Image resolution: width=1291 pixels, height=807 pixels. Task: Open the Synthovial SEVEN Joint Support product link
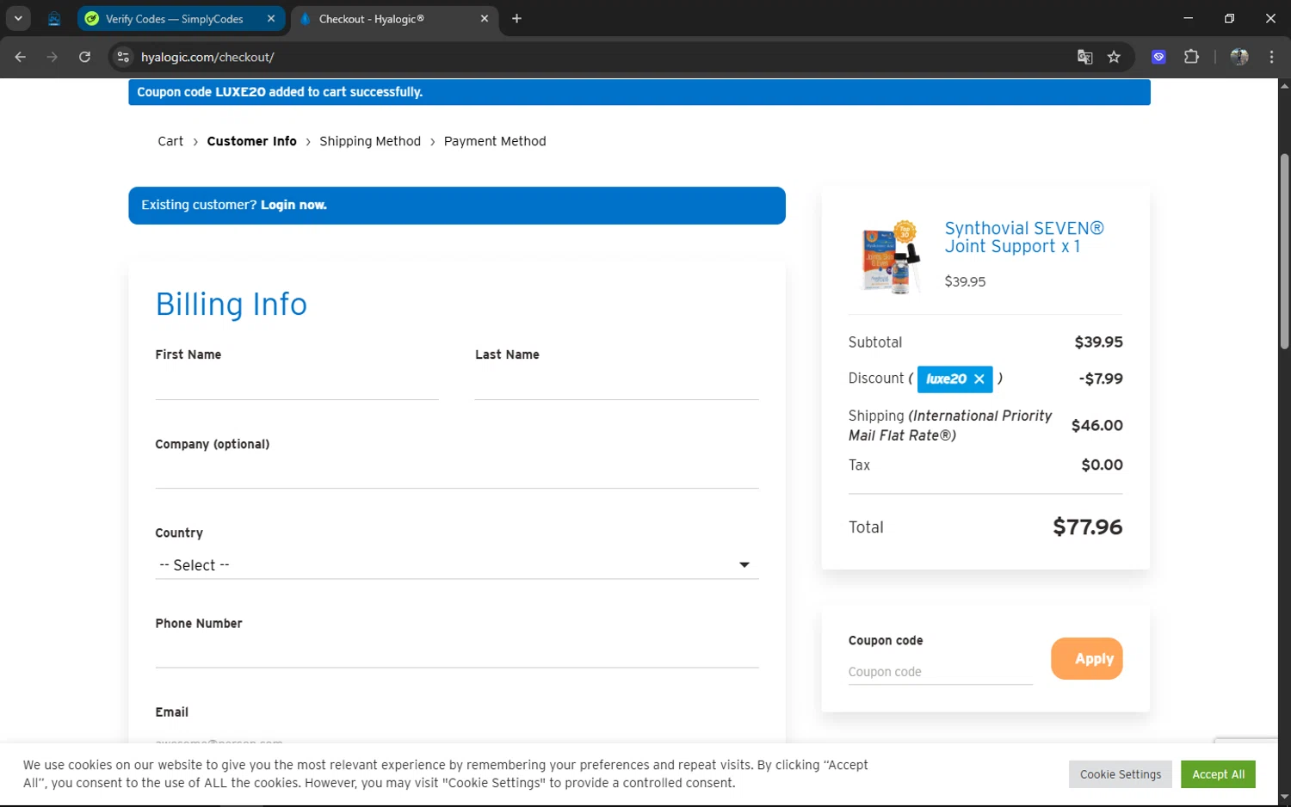(1024, 237)
